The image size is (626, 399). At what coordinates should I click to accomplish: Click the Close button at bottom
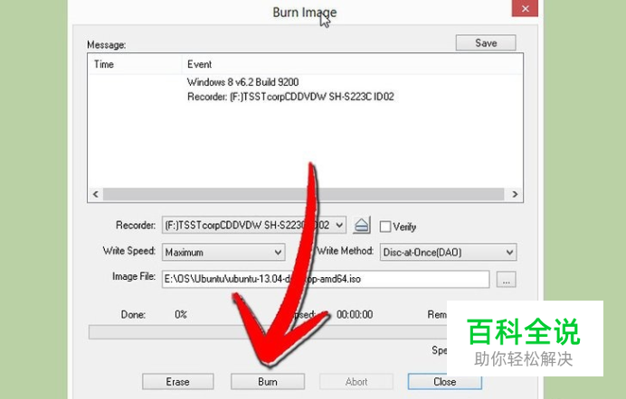[445, 382]
